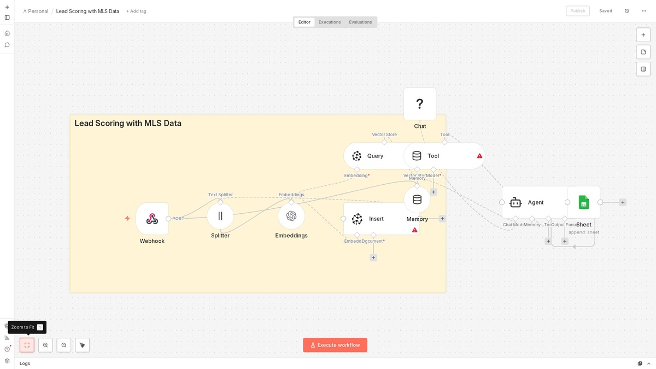Add a sticky note to canvas
The width and height of the screenshot is (656, 369).
tap(643, 52)
